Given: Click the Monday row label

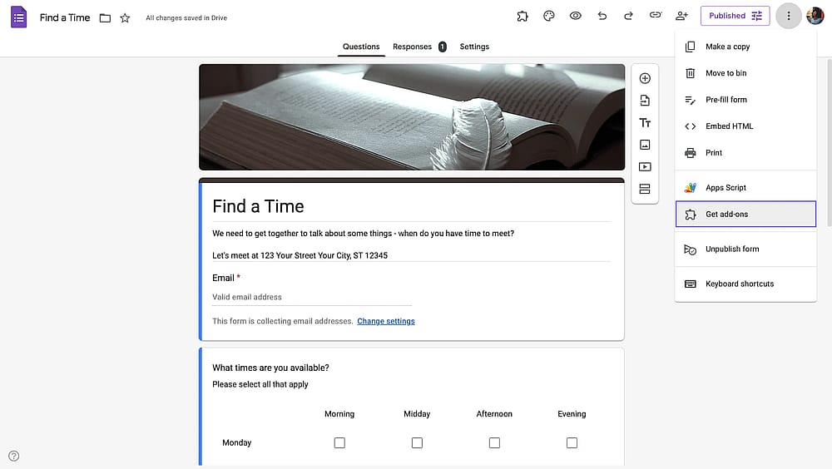Looking at the screenshot, I should 236,442.
